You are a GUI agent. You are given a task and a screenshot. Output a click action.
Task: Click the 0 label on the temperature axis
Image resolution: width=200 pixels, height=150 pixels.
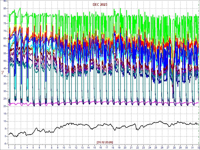click(x=5, y=136)
